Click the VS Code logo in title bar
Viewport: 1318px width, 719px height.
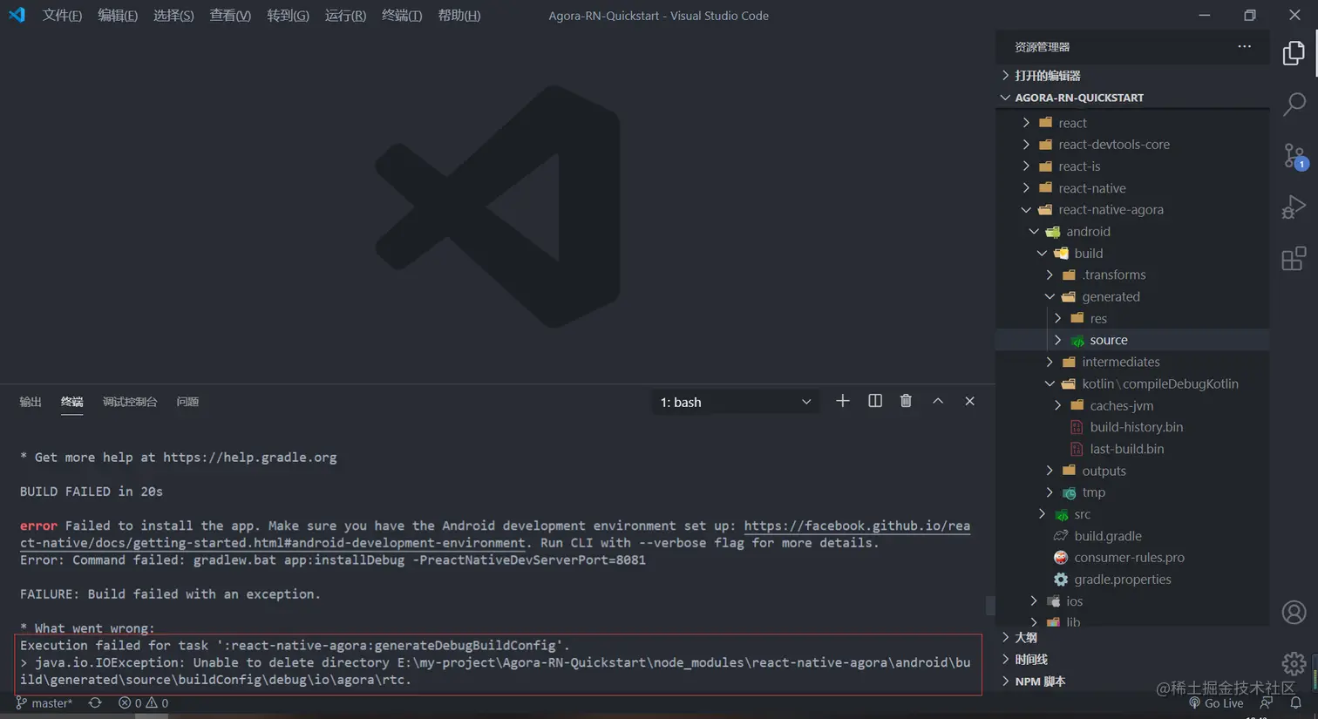click(x=17, y=15)
